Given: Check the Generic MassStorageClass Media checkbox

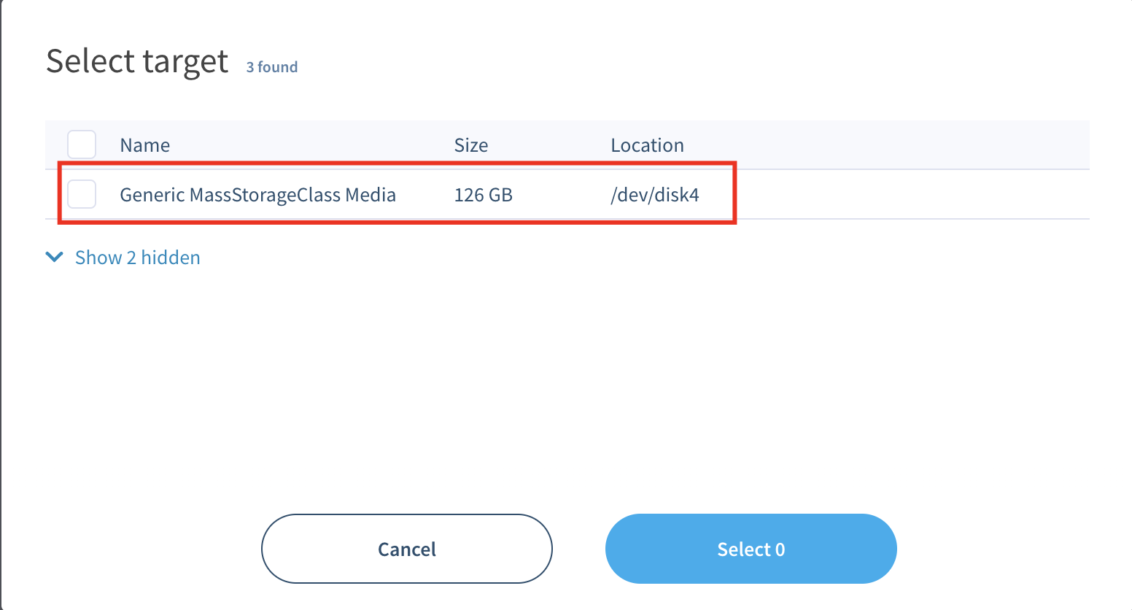Looking at the screenshot, I should (x=82, y=194).
